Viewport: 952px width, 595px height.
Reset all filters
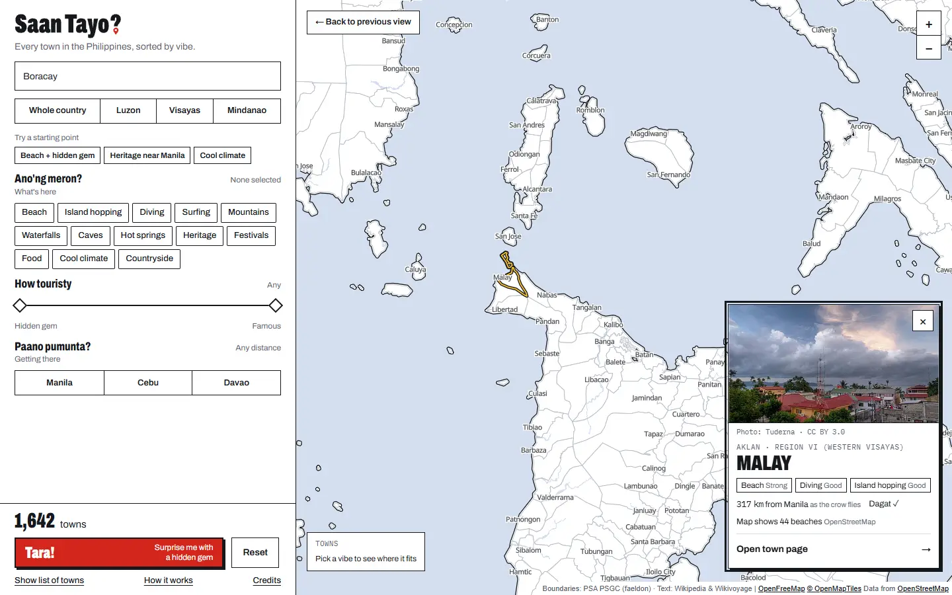coord(255,553)
